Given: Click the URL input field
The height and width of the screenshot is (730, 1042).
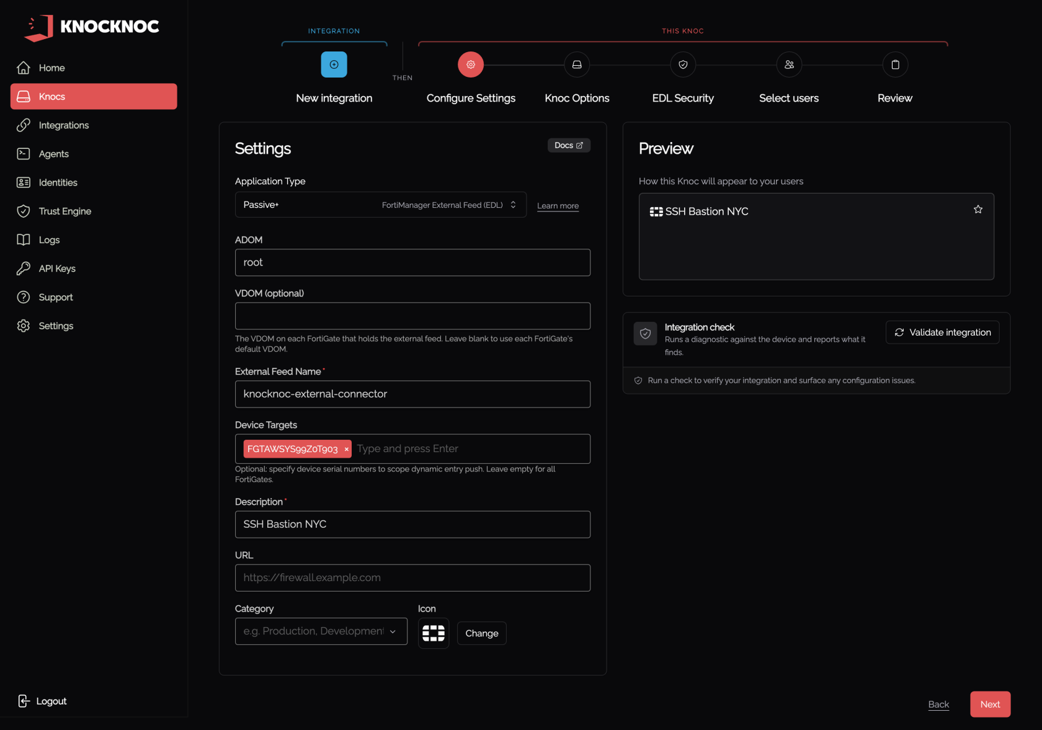Looking at the screenshot, I should pos(412,577).
